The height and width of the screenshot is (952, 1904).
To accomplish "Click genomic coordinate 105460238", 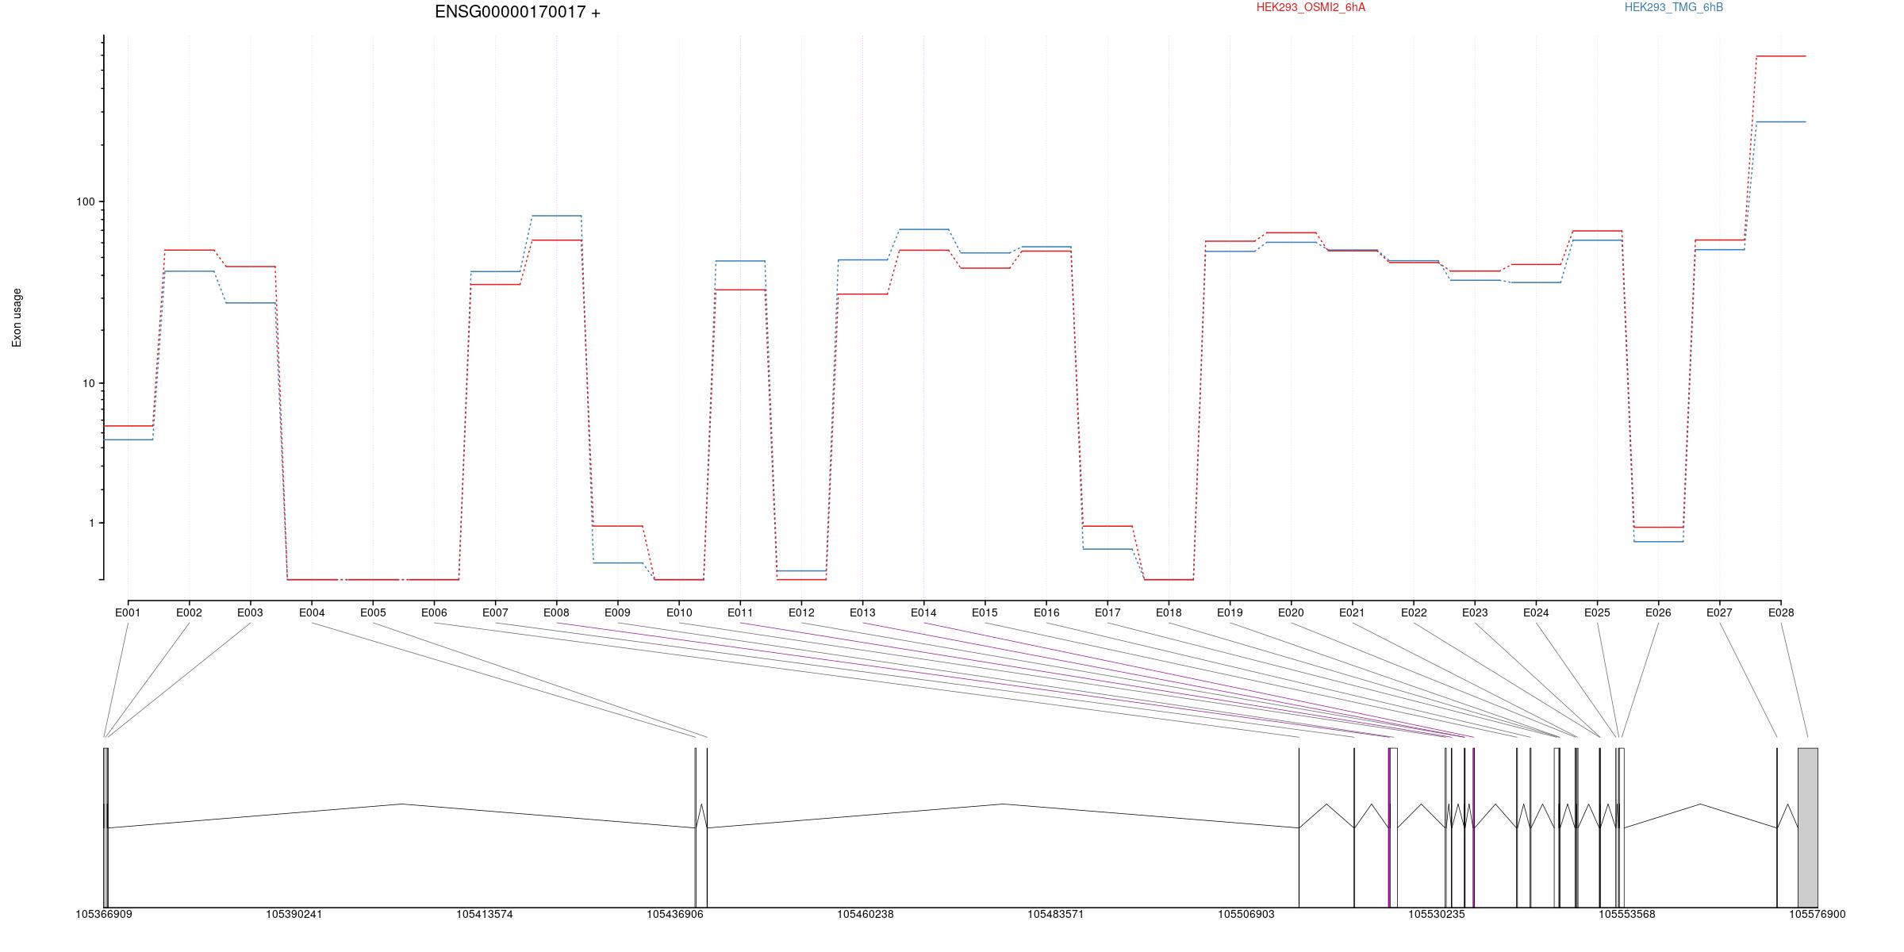I will pyautogui.click(x=866, y=914).
